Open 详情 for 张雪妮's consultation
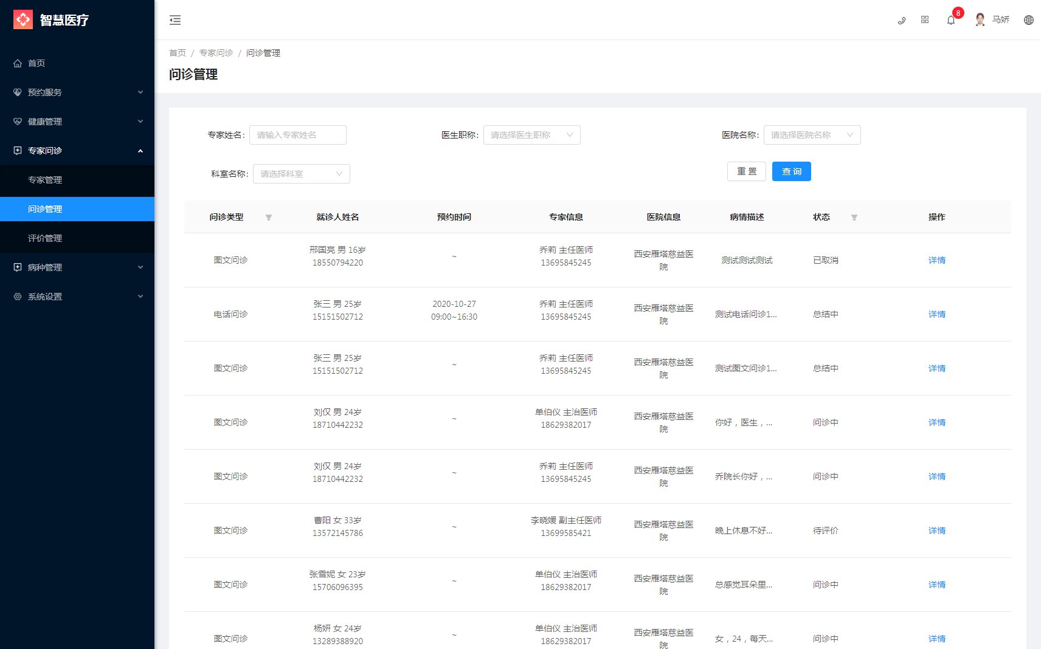Screen dimensions: 1041x649 click(937, 585)
